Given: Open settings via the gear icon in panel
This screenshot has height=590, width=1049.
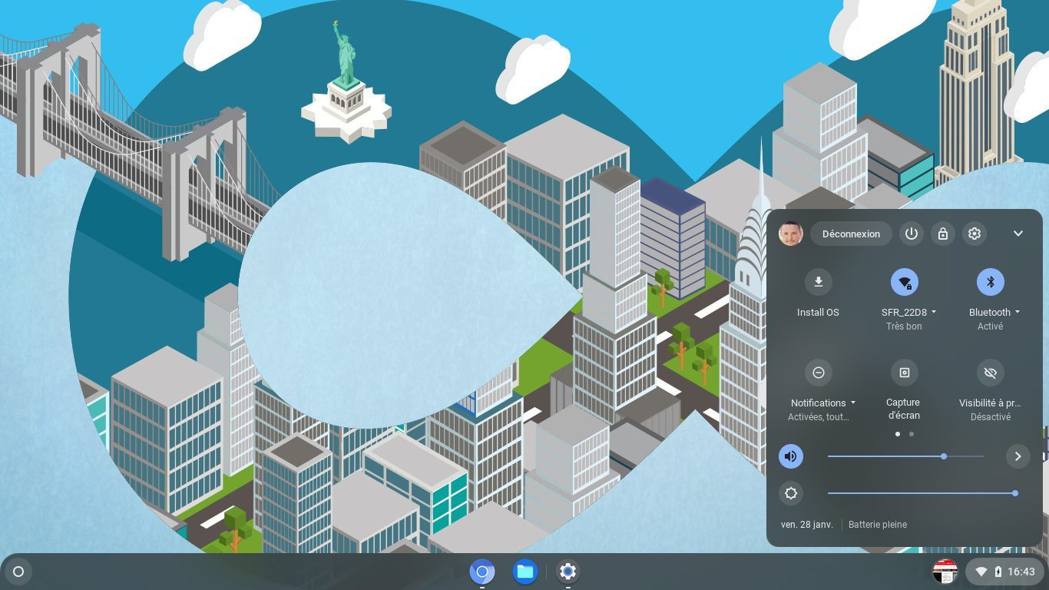Looking at the screenshot, I should coord(975,234).
